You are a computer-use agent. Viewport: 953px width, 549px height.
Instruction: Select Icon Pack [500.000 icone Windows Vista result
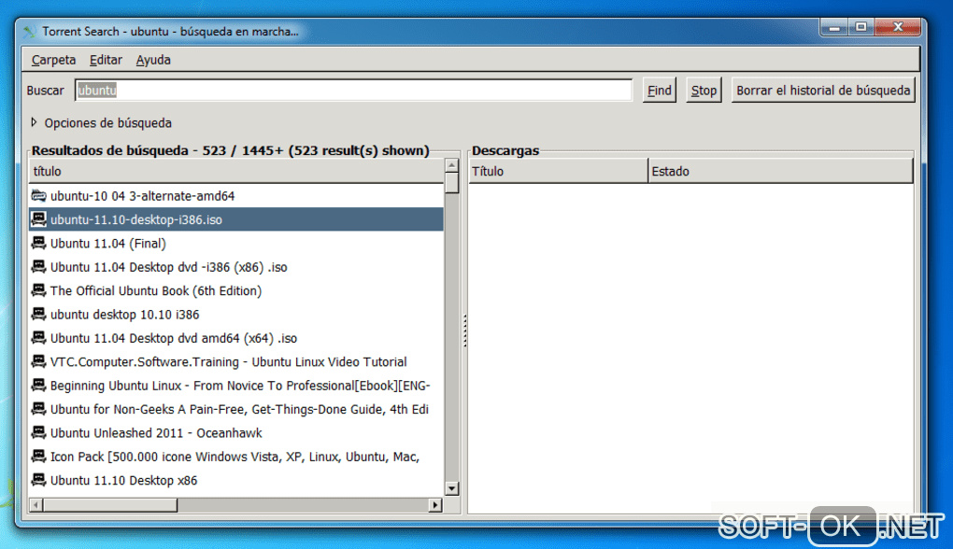pyautogui.click(x=235, y=456)
